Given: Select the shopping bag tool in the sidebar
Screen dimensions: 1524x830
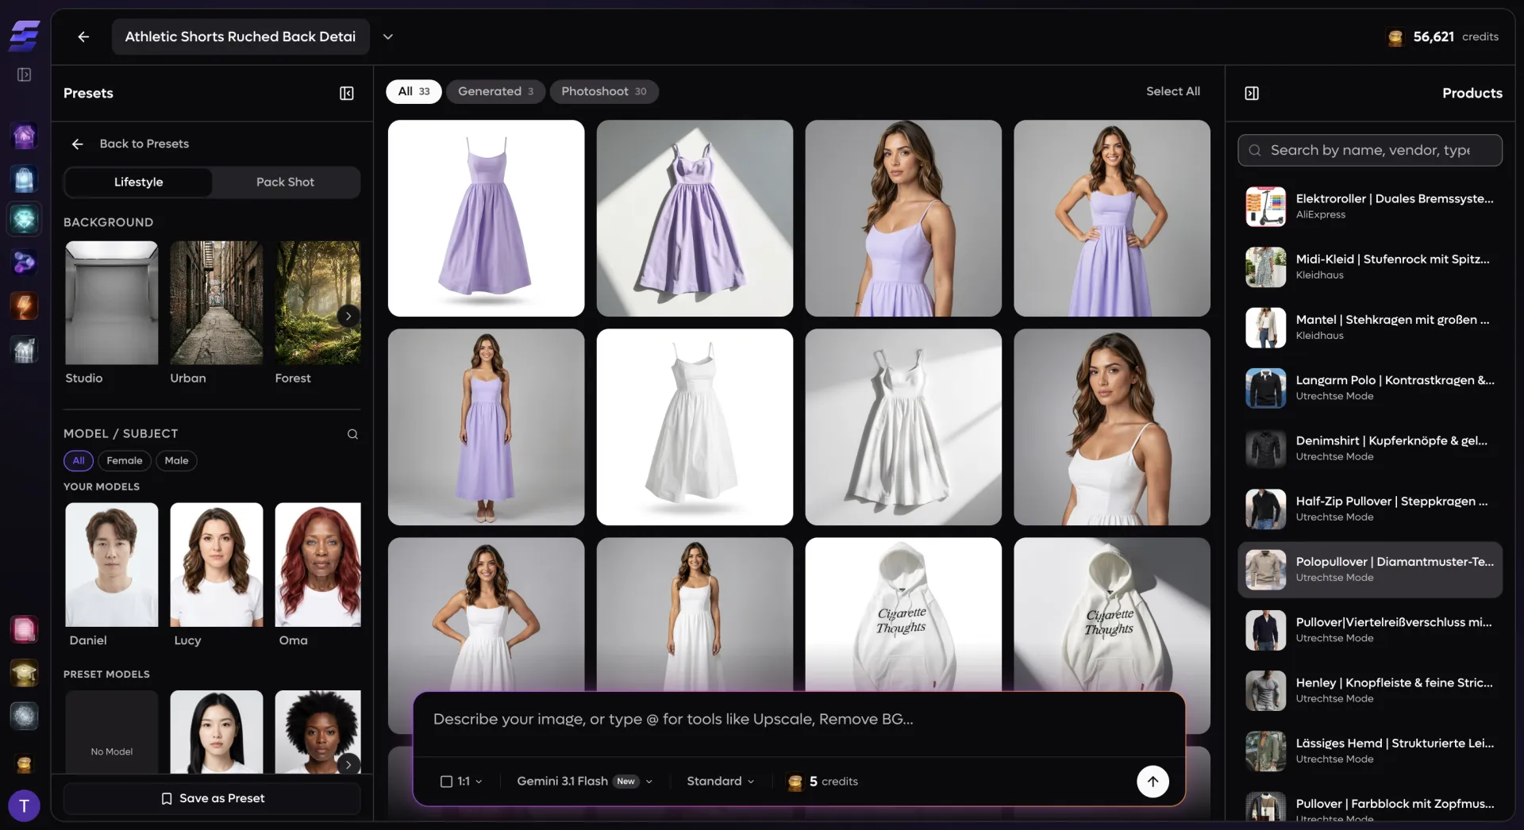Looking at the screenshot, I should 25,179.
